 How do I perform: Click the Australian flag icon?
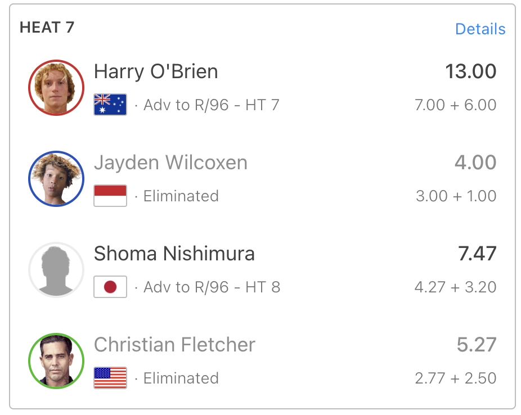[110, 105]
